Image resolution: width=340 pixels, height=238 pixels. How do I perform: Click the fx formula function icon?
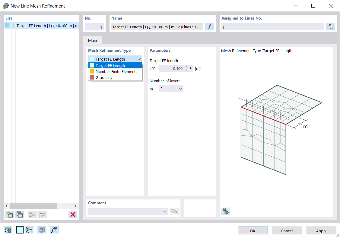[54, 230]
